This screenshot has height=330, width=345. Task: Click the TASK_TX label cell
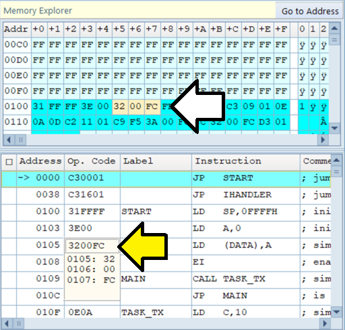[156, 312]
